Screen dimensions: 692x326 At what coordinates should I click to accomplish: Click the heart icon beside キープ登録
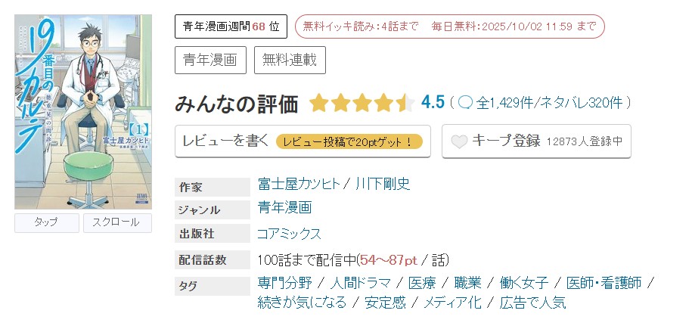pos(459,141)
